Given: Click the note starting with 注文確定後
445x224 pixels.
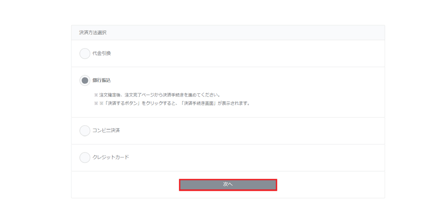Looking at the screenshot, I should (x=157, y=95).
